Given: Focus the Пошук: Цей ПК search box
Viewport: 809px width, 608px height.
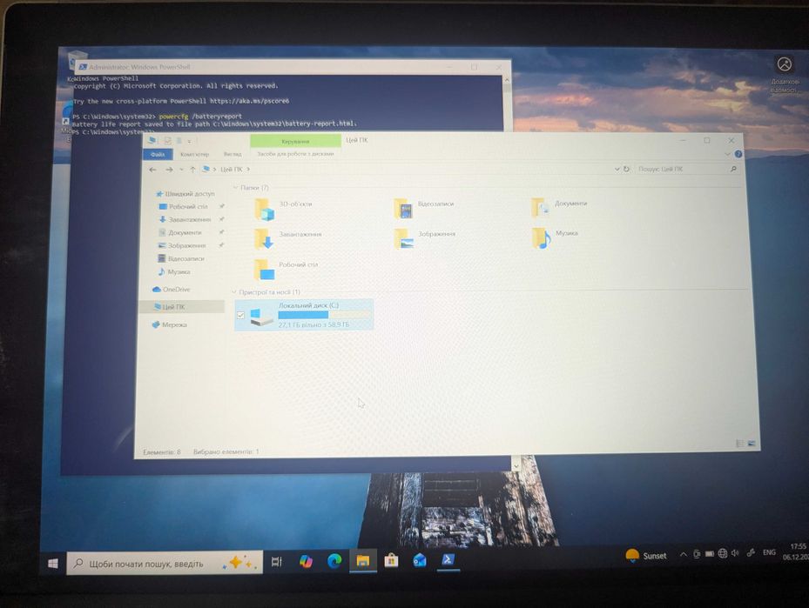Looking at the screenshot, I should [681, 169].
